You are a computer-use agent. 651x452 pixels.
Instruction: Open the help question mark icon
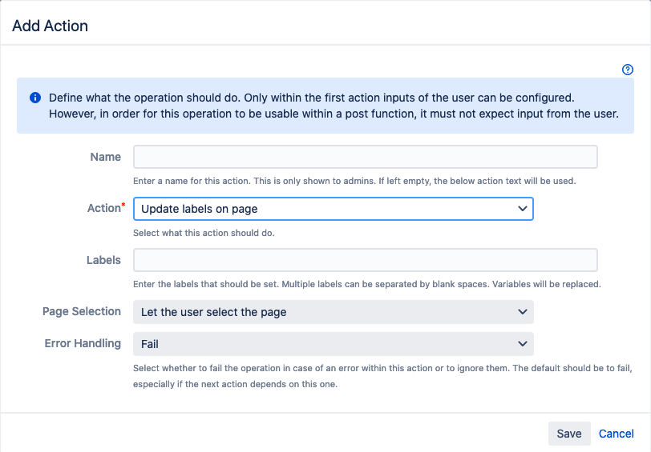tap(628, 70)
